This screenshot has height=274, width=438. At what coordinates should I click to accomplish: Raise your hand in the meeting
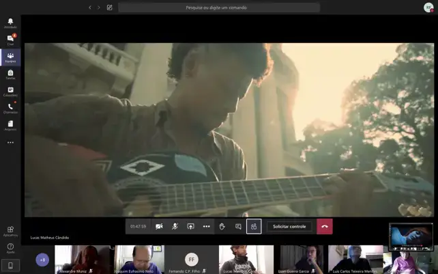222,226
